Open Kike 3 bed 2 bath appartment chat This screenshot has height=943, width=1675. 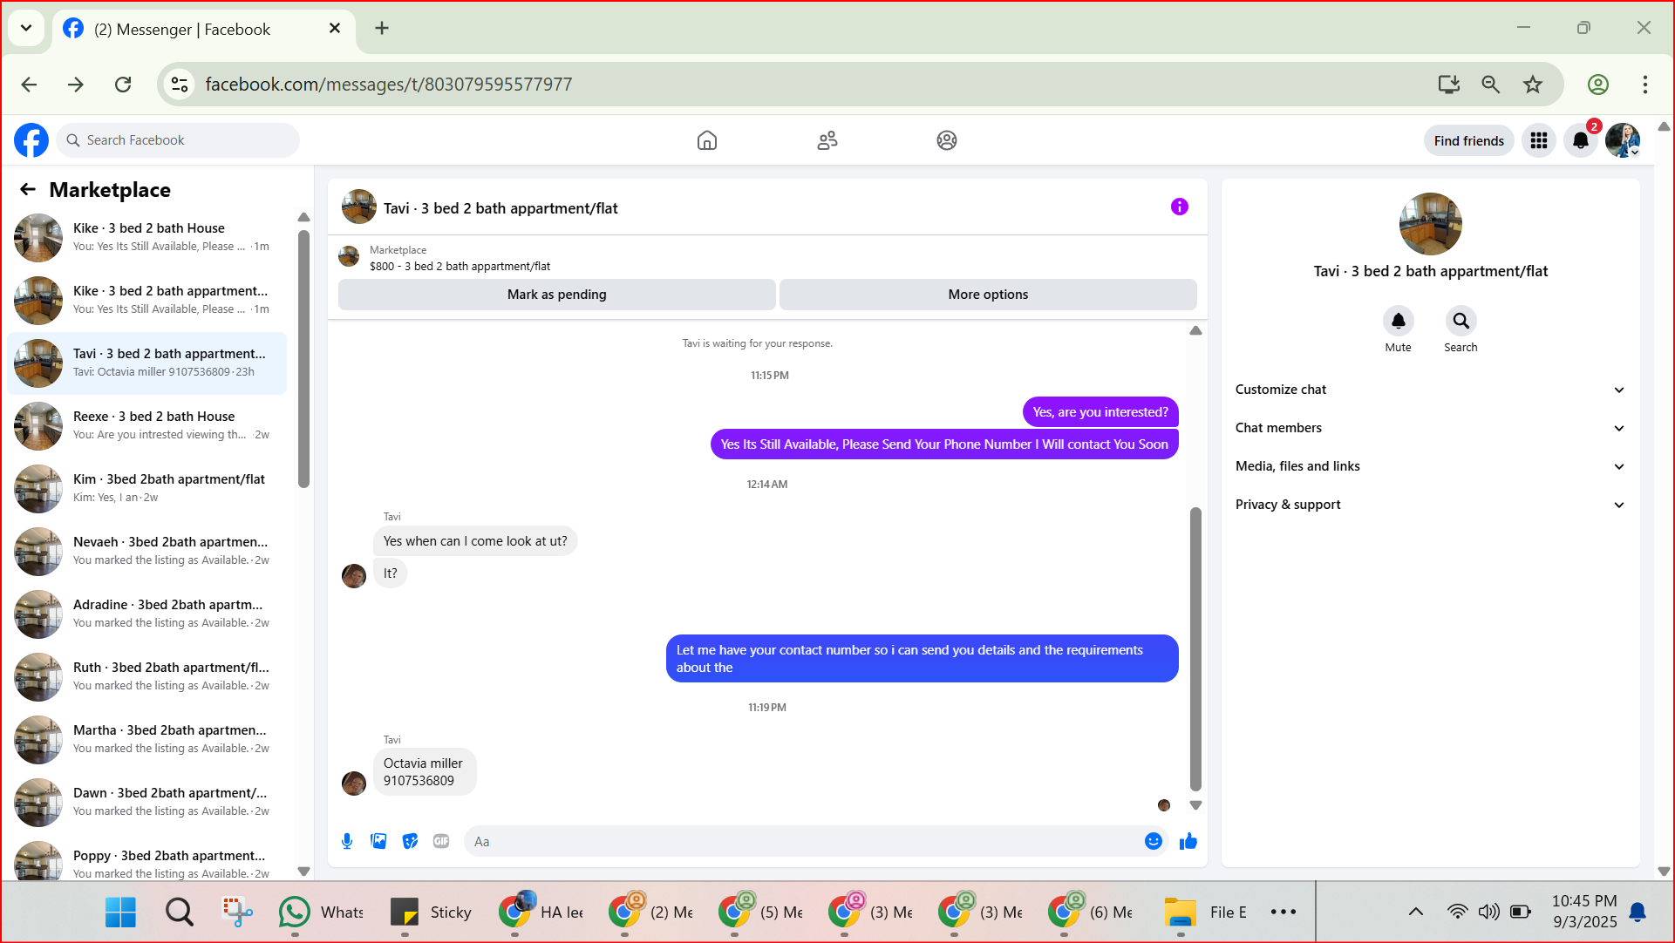(146, 300)
